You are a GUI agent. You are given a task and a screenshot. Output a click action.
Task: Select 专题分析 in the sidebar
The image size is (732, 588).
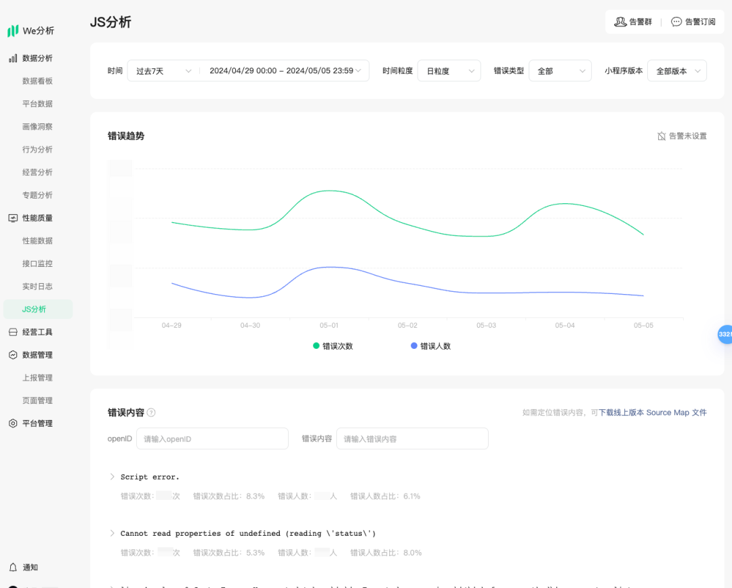37,196
